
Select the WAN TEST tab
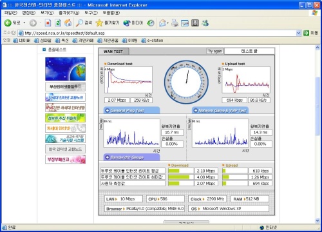(x=113, y=52)
